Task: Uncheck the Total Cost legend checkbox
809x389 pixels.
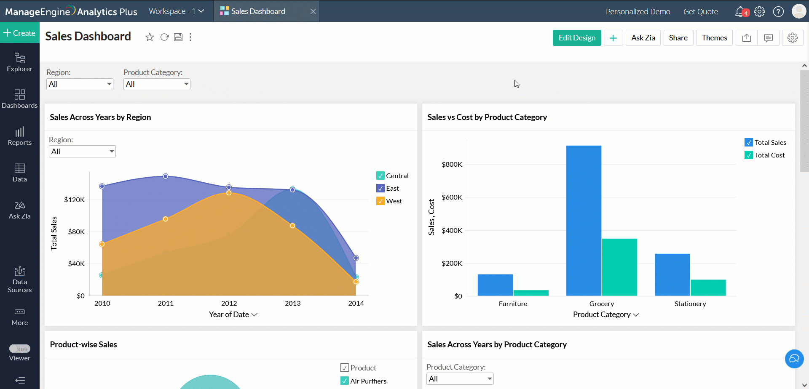Action: pos(748,155)
